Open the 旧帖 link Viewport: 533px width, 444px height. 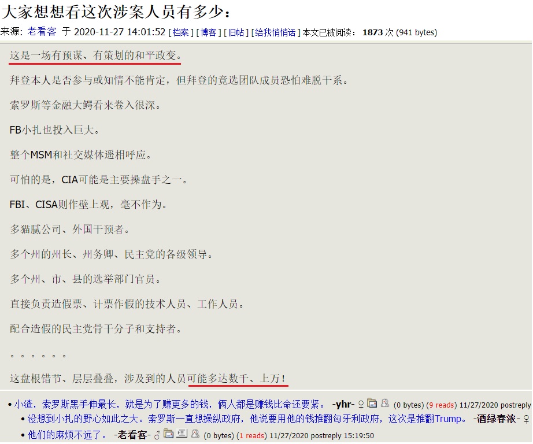236,32
